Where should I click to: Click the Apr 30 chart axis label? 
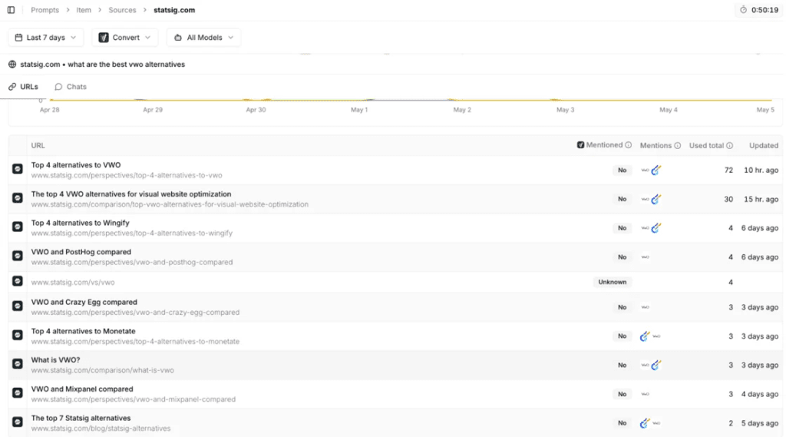click(256, 110)
